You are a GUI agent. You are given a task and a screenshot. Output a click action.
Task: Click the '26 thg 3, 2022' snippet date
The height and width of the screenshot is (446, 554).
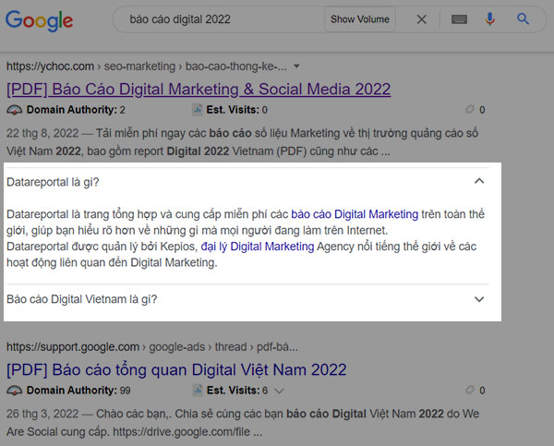pyautogui.click(x=42, y=414)
